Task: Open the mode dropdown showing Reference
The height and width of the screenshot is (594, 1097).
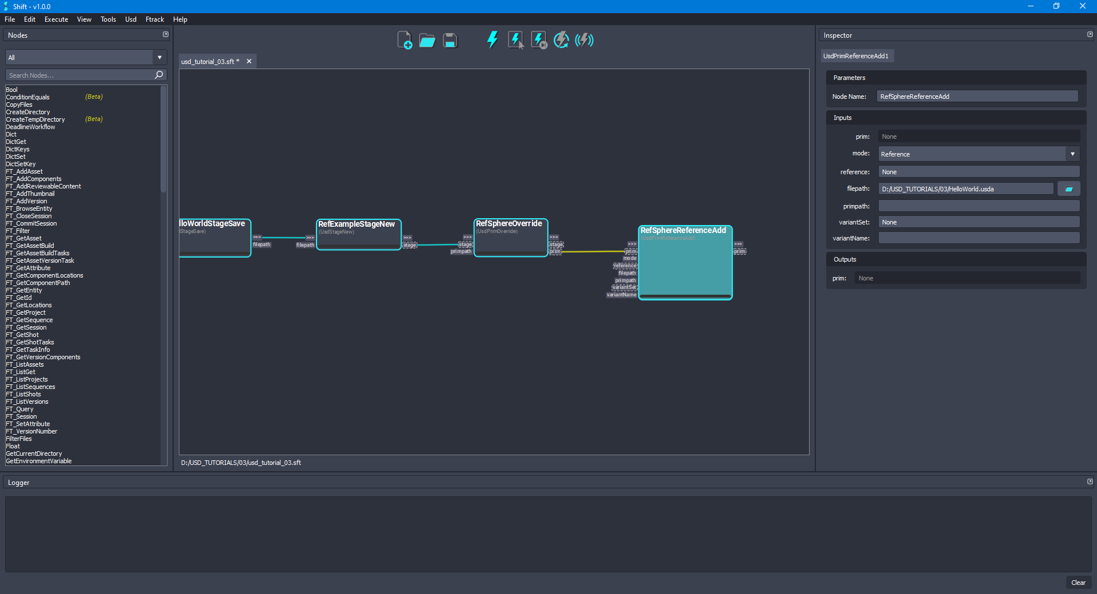Action: click(x=1073, y=154)
